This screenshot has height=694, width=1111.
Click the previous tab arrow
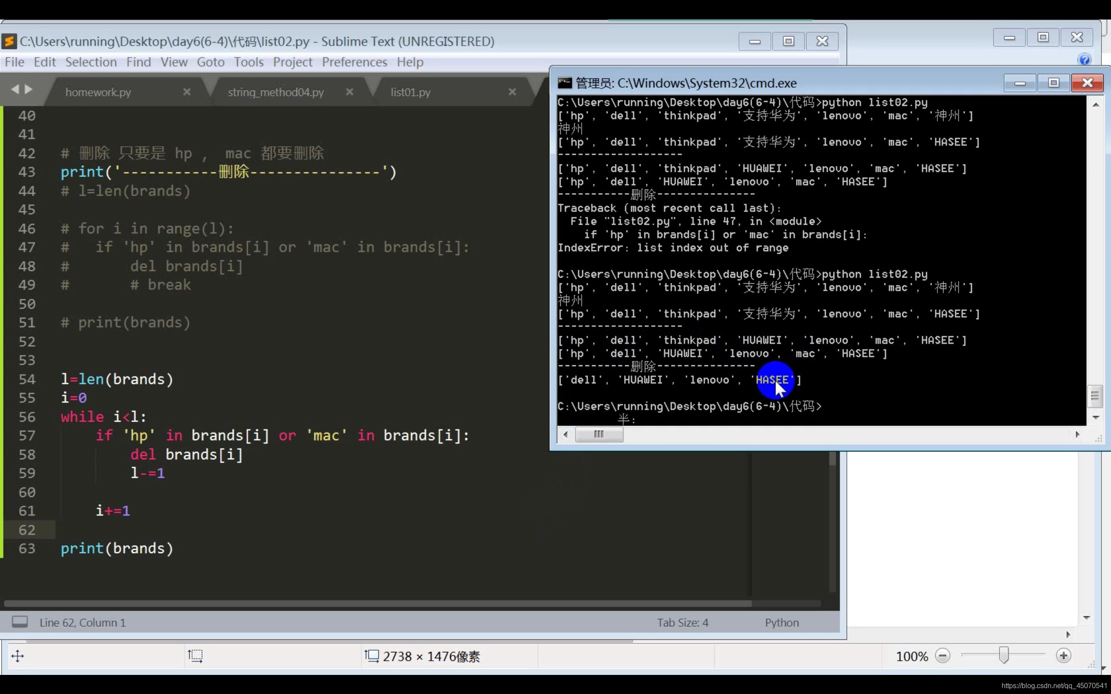click(15, 89)
